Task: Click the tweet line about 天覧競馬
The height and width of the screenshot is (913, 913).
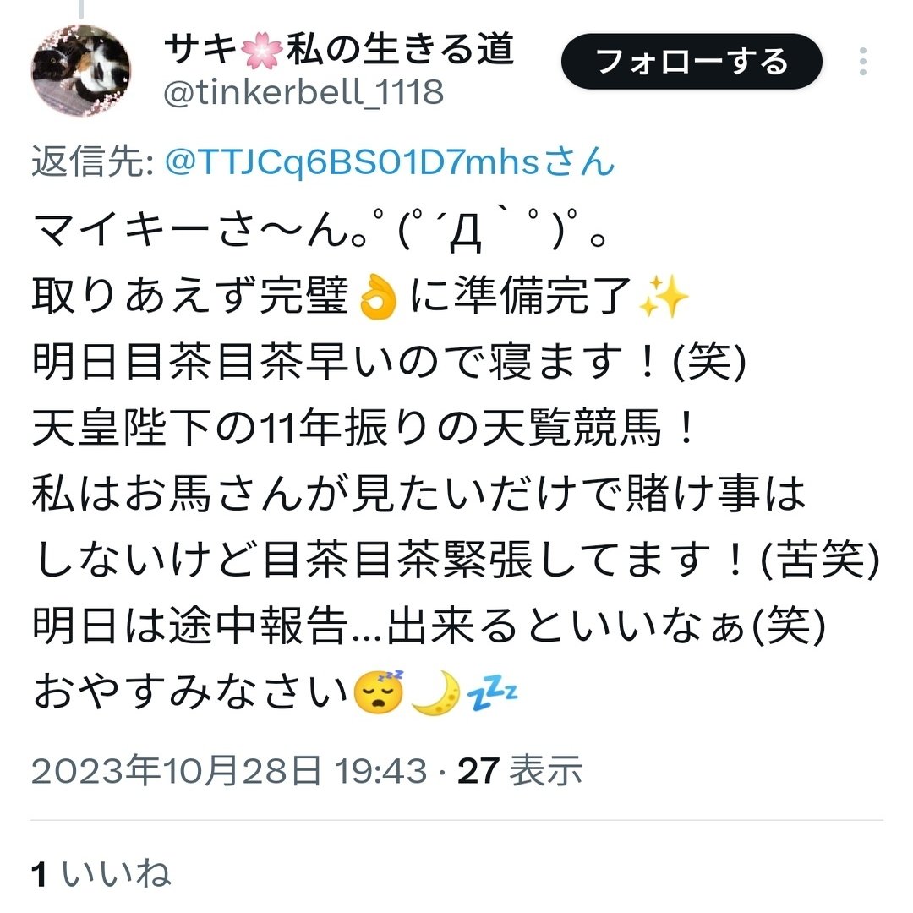Action: 364,428
